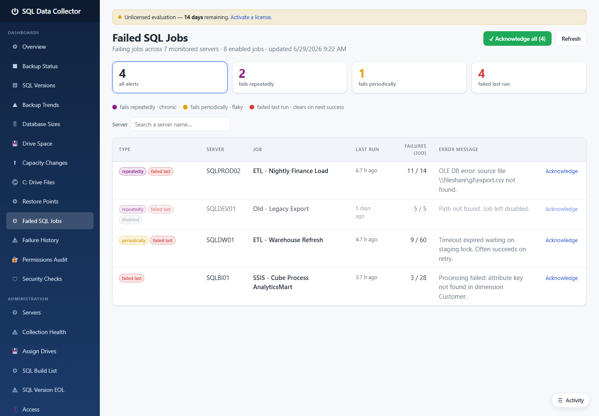This screenshot has height=416, width=599.
Task: Click the red 'failed last run' legend dot
Action: coord(252,107)
